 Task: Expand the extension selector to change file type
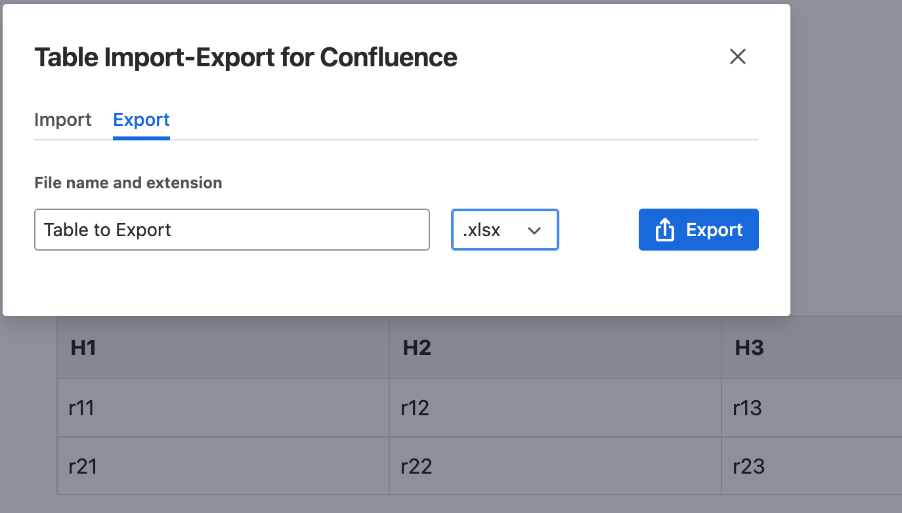click(505, 230)
